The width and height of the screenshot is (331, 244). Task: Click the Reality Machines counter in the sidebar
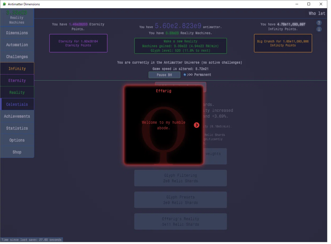click(17, 17)
